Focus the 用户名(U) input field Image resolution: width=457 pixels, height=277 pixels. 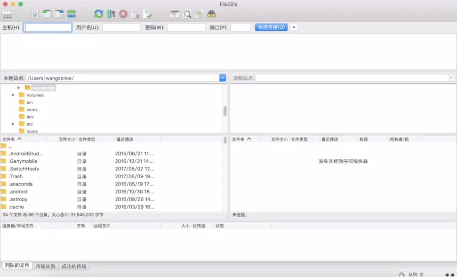[121, 27]
